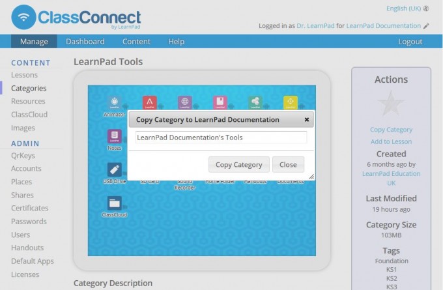Viewport: 443px width, 290px height.
Task: Click the Foundation tag
Action: pos(392,261)
